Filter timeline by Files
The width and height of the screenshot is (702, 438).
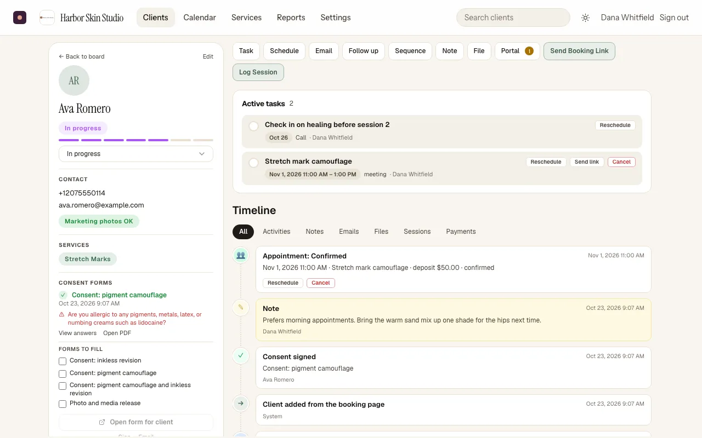[381, 232]
